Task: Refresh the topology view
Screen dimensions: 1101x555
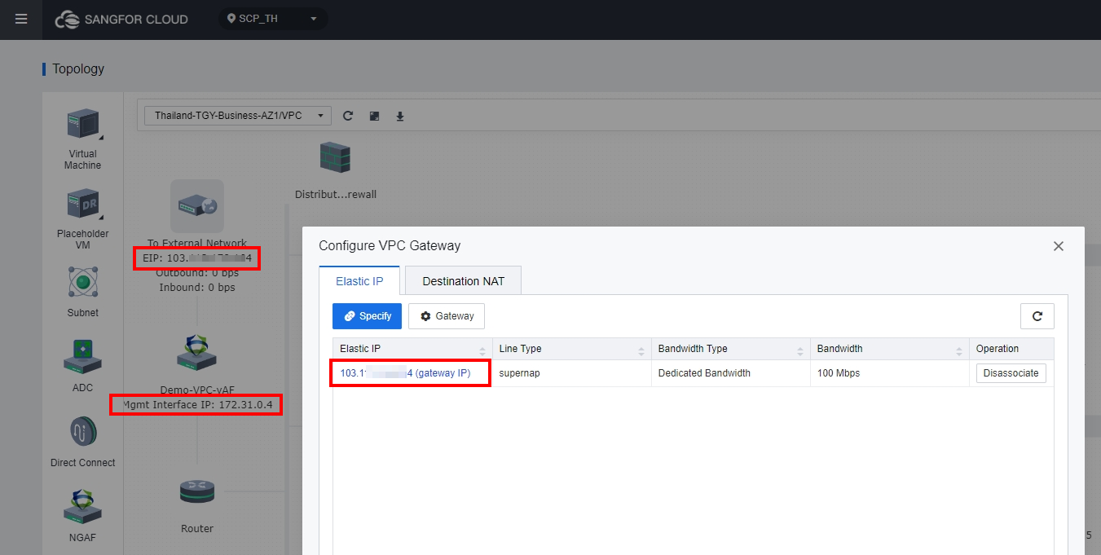Action: (348, 115)
